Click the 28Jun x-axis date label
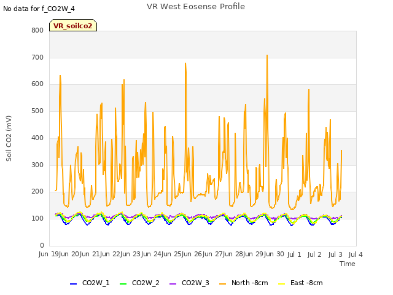The height and width of the screenshot is (295, 393). click(244, 254)
